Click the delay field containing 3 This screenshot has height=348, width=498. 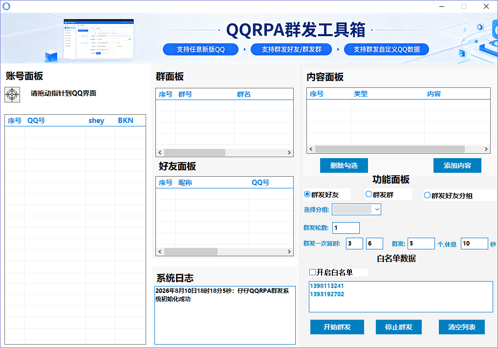[x=354, y=244]
